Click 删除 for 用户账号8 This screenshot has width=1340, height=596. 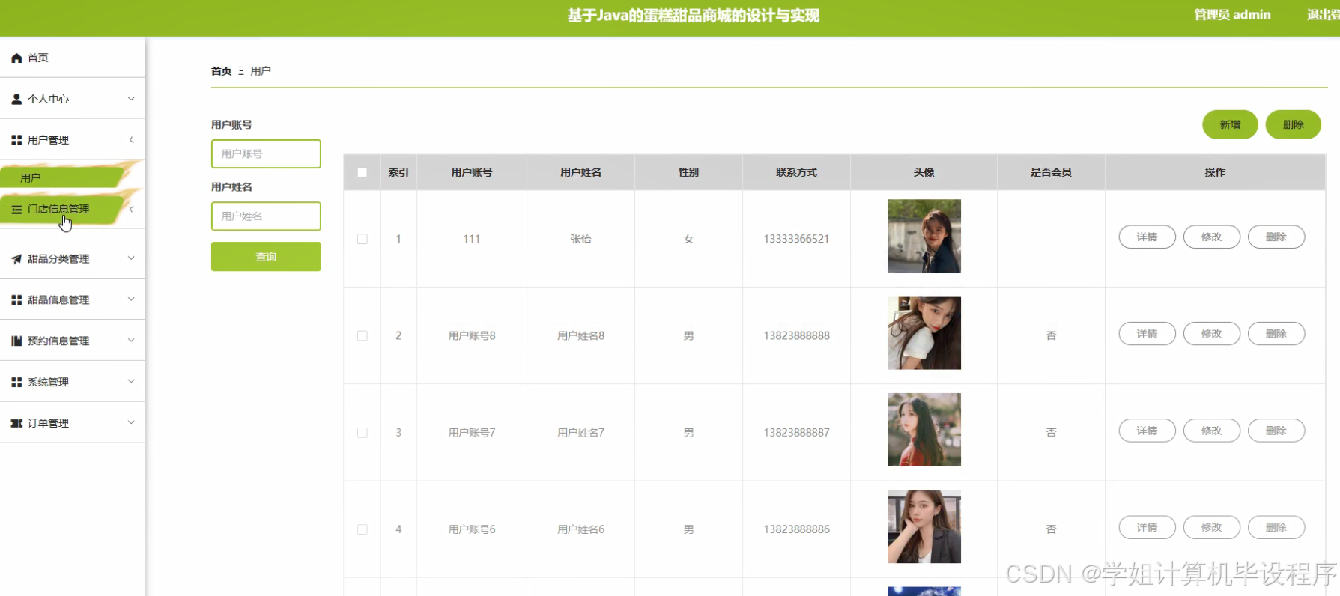1276,334
